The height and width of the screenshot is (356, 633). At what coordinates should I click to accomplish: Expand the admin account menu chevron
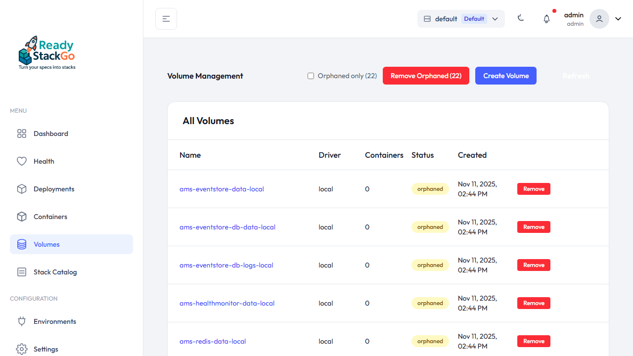[x=618, y=18]
